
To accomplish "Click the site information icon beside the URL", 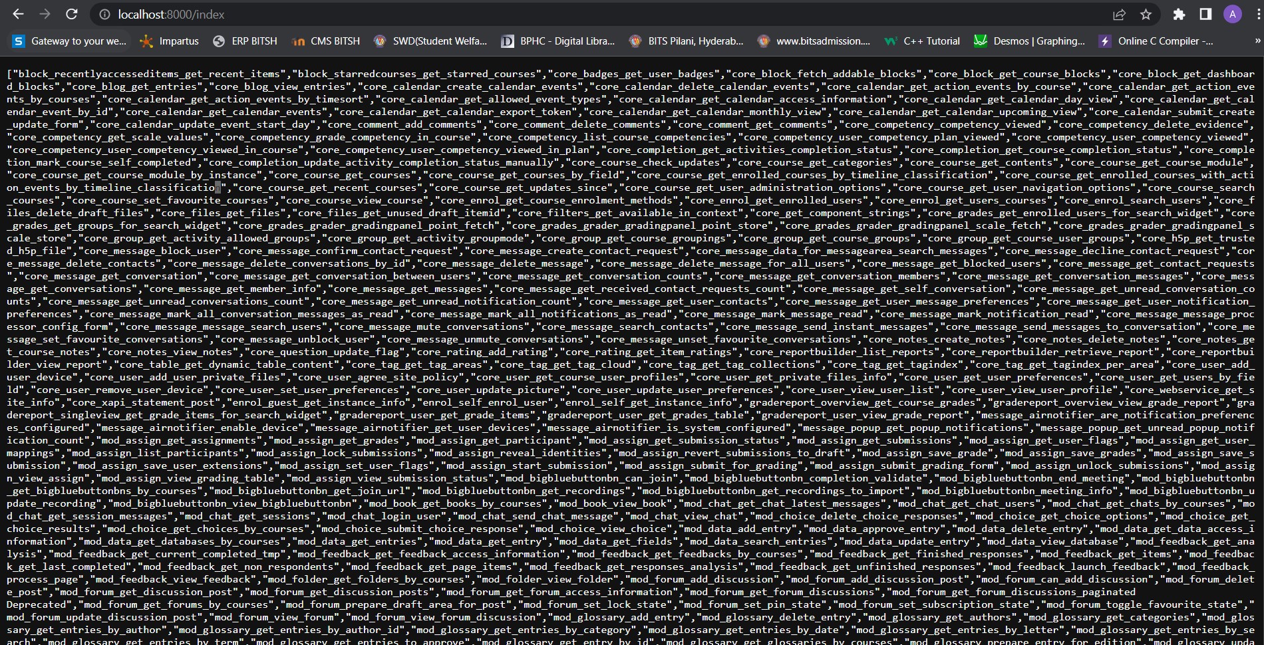I will pos(104,14).
